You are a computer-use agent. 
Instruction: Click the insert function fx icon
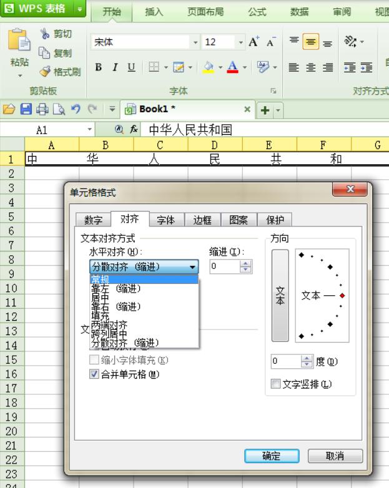pos(134,129)
